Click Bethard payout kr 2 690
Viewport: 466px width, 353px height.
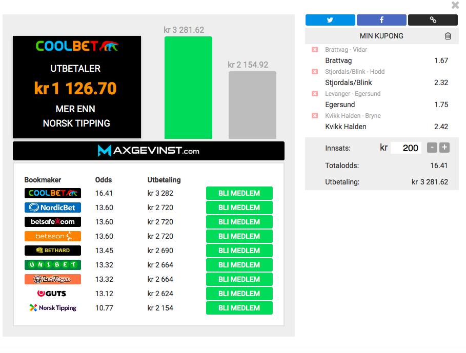point(160,251)
